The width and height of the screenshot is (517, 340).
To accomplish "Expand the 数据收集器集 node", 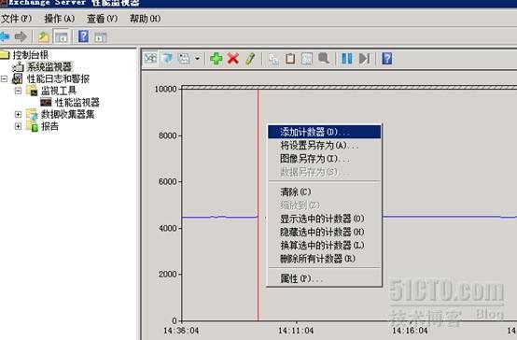I will (18, 114).
